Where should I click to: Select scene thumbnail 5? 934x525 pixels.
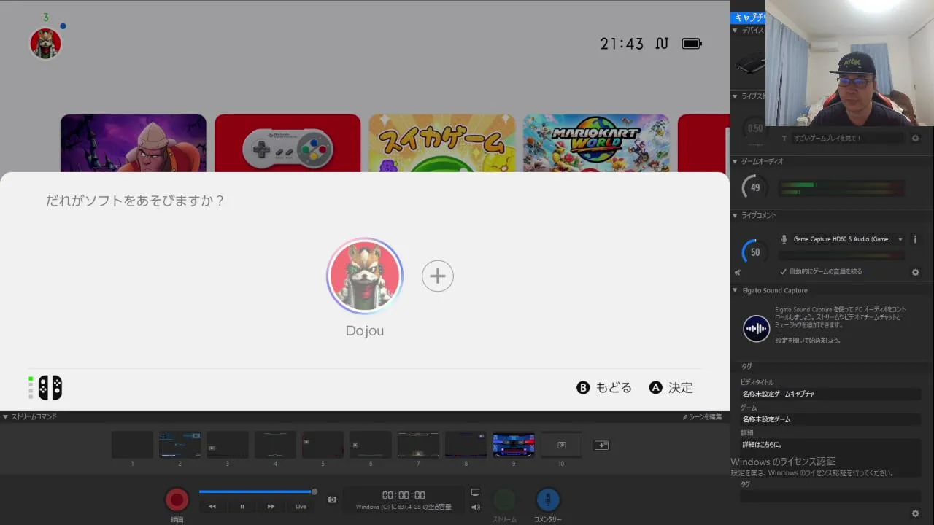323,445
